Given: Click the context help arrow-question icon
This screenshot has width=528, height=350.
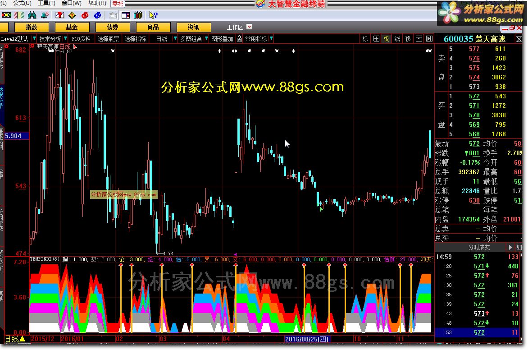Looking at the screenshot, I should [x=153, y=15].
